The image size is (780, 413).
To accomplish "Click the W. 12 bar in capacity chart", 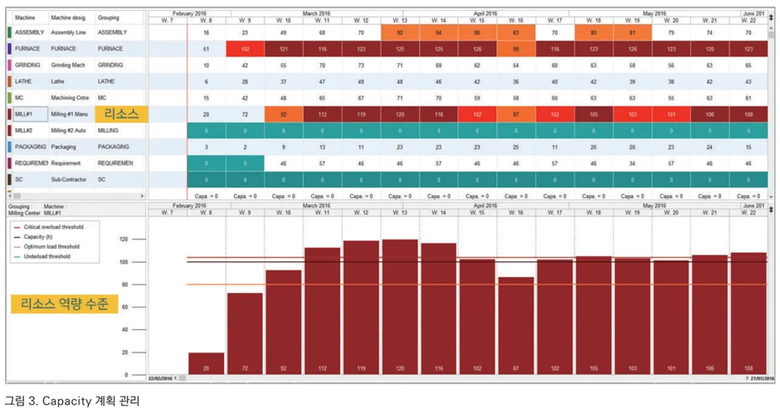I will [x=361, y=307].
